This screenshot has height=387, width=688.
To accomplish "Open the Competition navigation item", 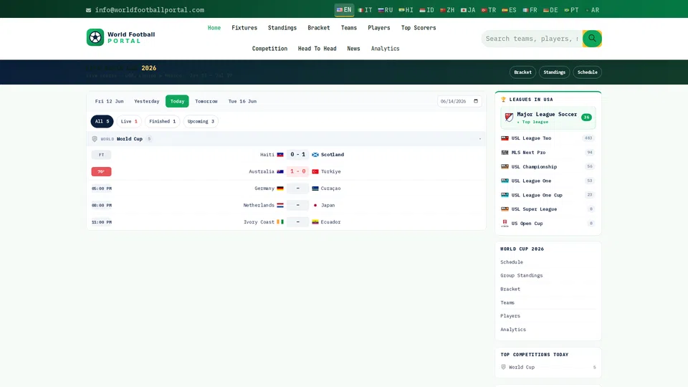I will pyautogui.click(x=269, y=49).
